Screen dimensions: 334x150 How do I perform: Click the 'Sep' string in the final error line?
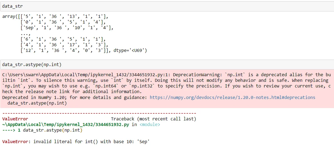click(x=143, y=141)
